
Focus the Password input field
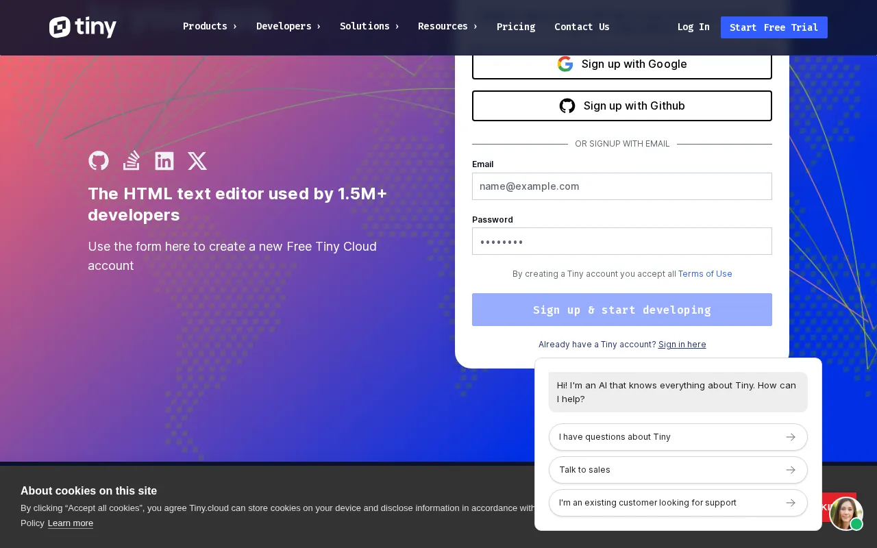[x=622, y=241]
